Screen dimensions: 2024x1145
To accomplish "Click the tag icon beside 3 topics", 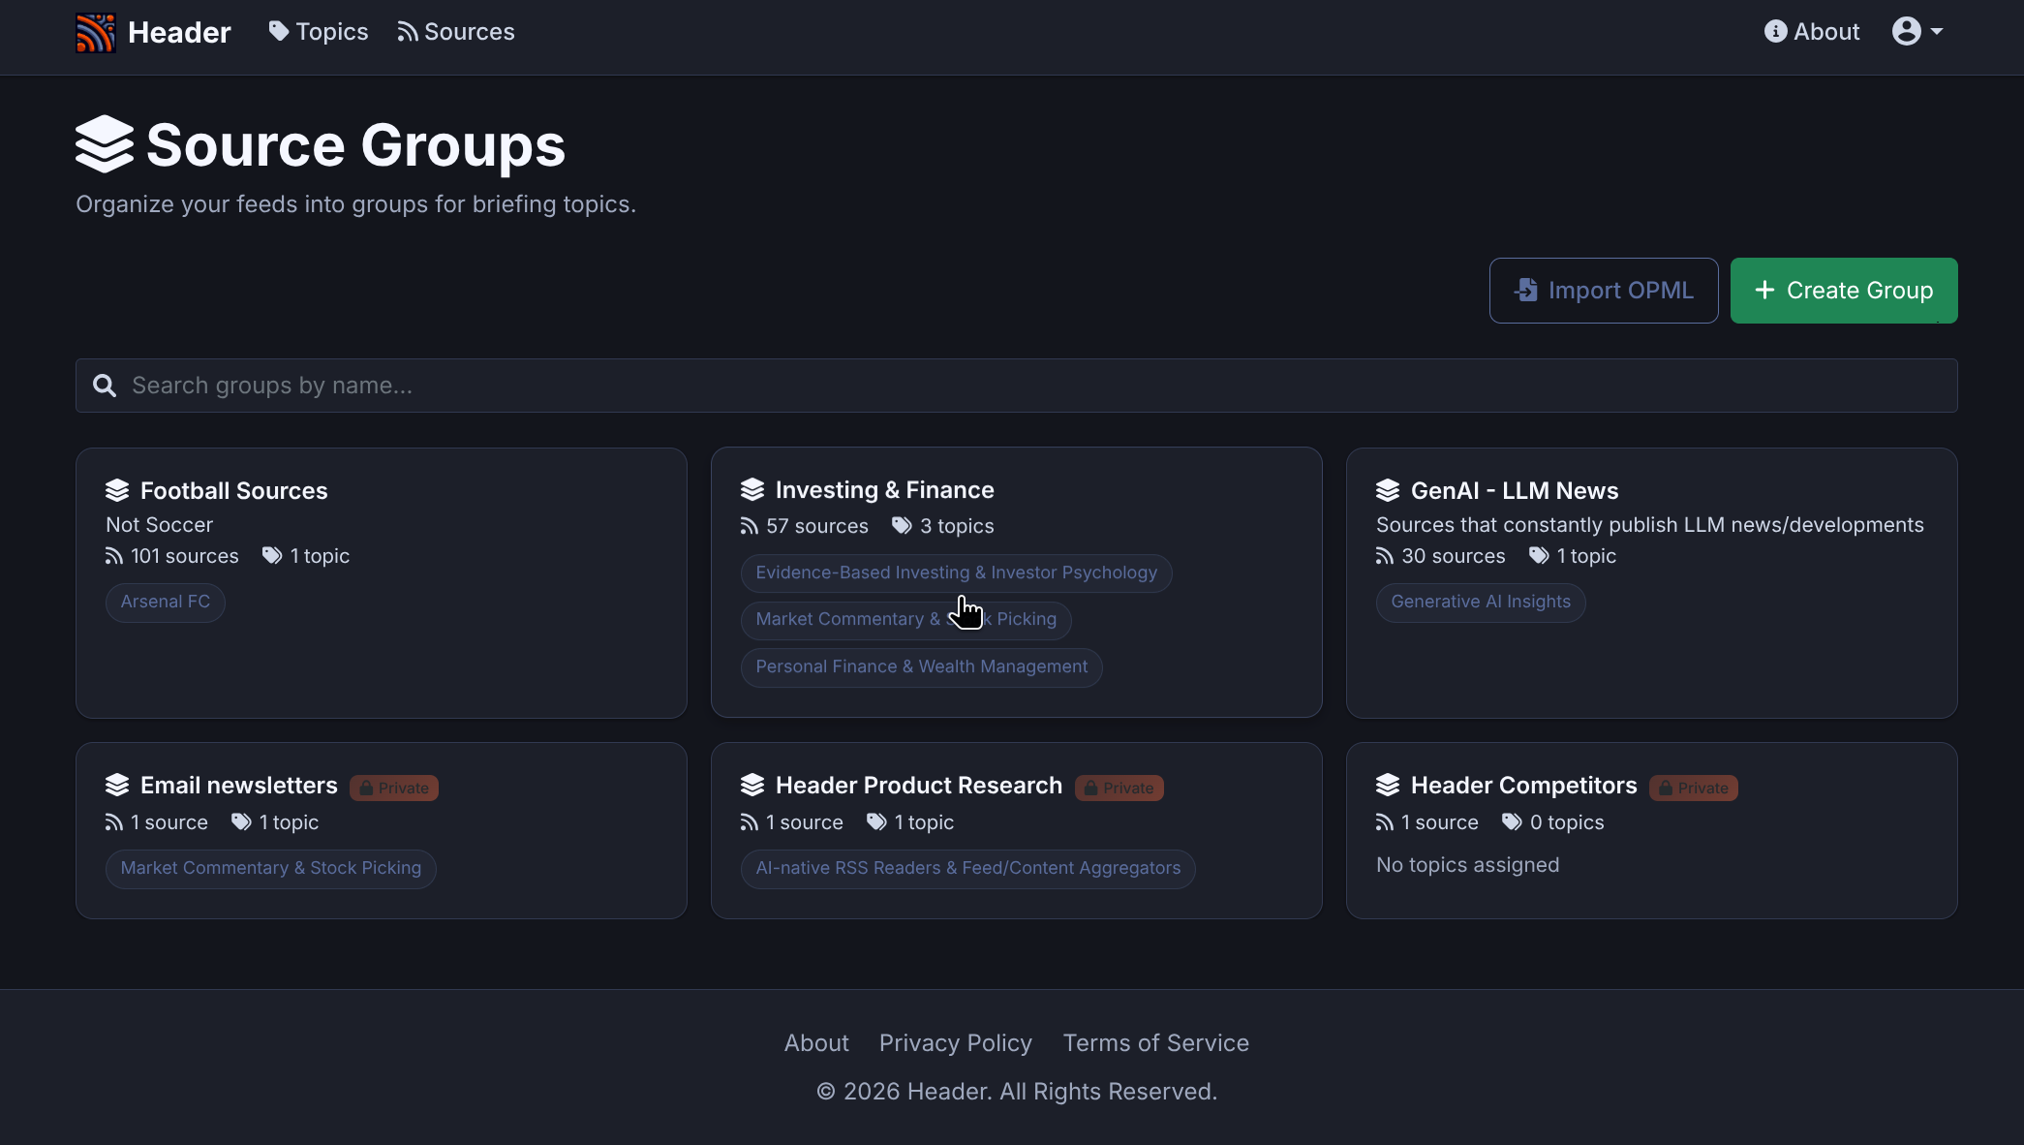I will [x=902, y=526].
